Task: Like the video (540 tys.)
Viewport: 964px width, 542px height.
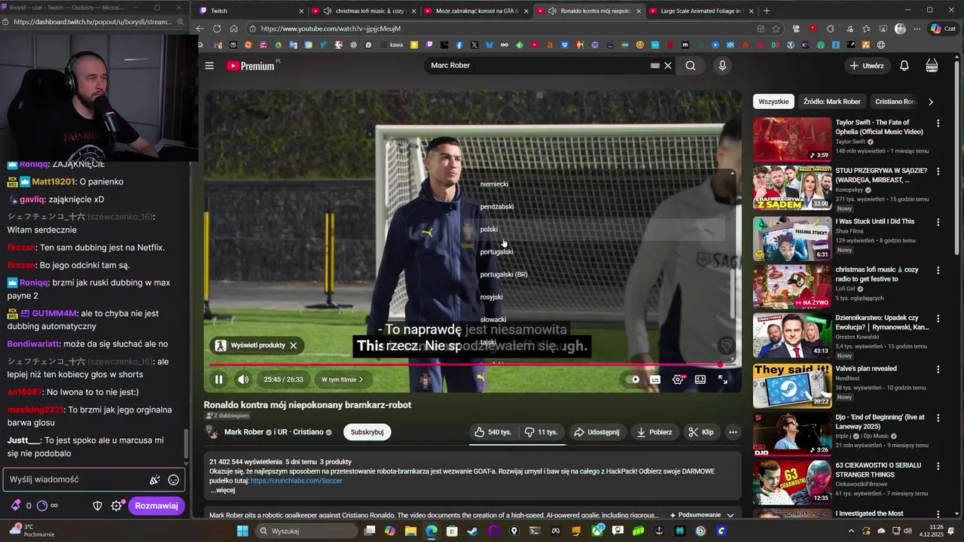Action: click(x=493, y=432)
